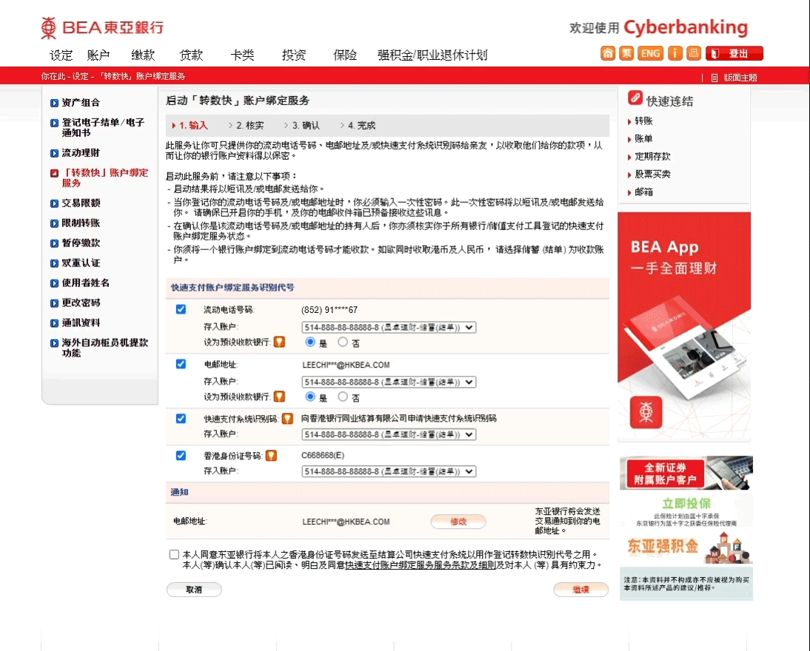
Task: Open the 账户 main menu
Action: click(98, 55)
